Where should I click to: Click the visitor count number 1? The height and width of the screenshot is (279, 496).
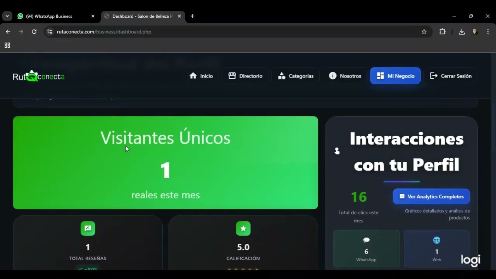coord(165,170)
